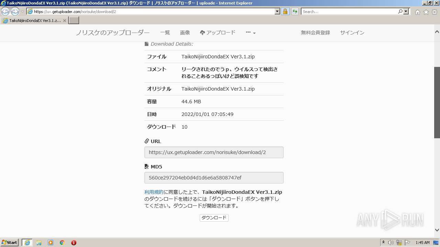Open the アップロード nav item

[218, 33]
